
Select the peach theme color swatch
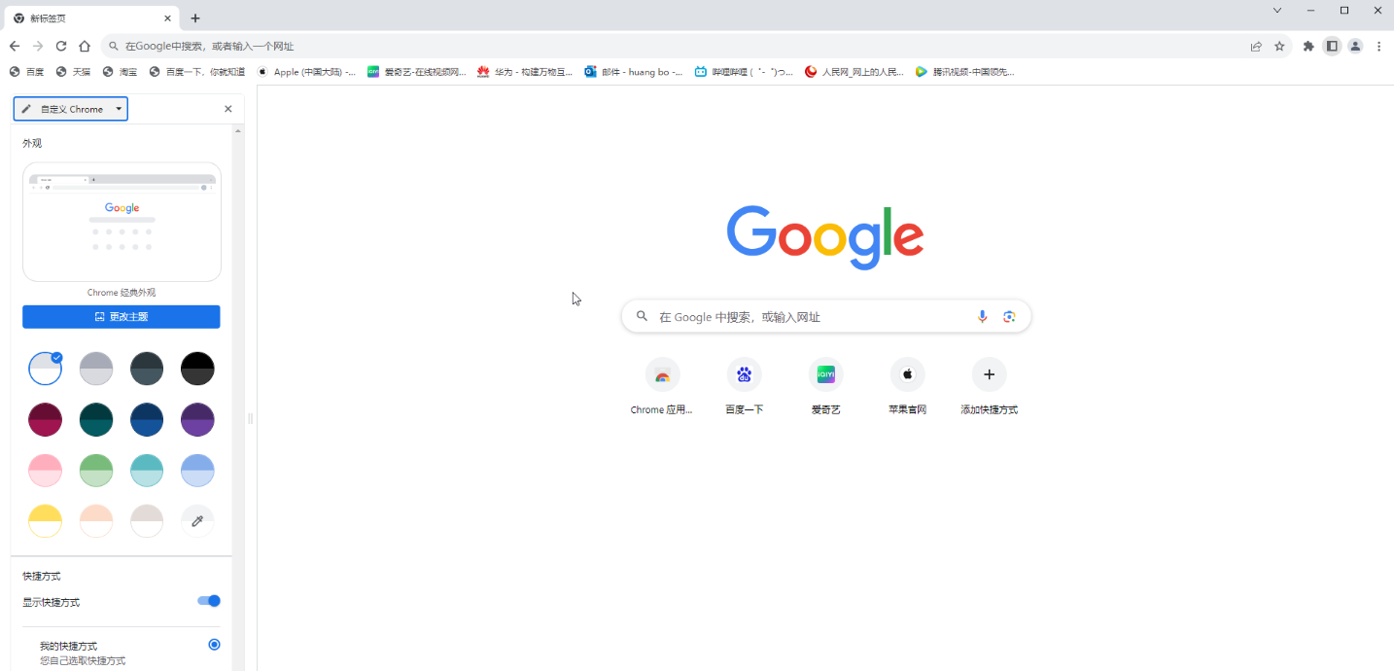96,521
